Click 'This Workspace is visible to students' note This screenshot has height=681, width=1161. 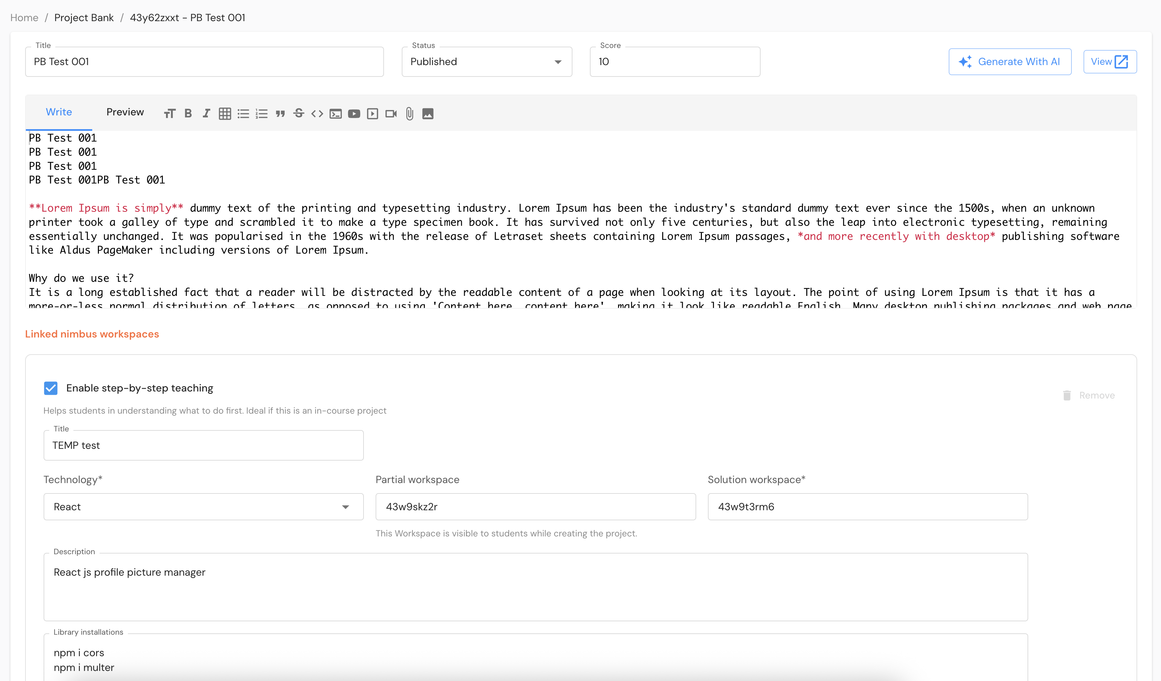[506, 533]
